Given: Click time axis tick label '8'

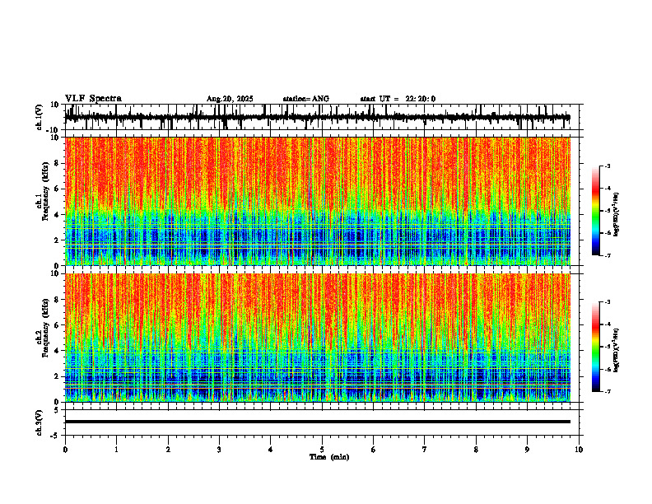Looking at the screenshot, I should 476,450.
